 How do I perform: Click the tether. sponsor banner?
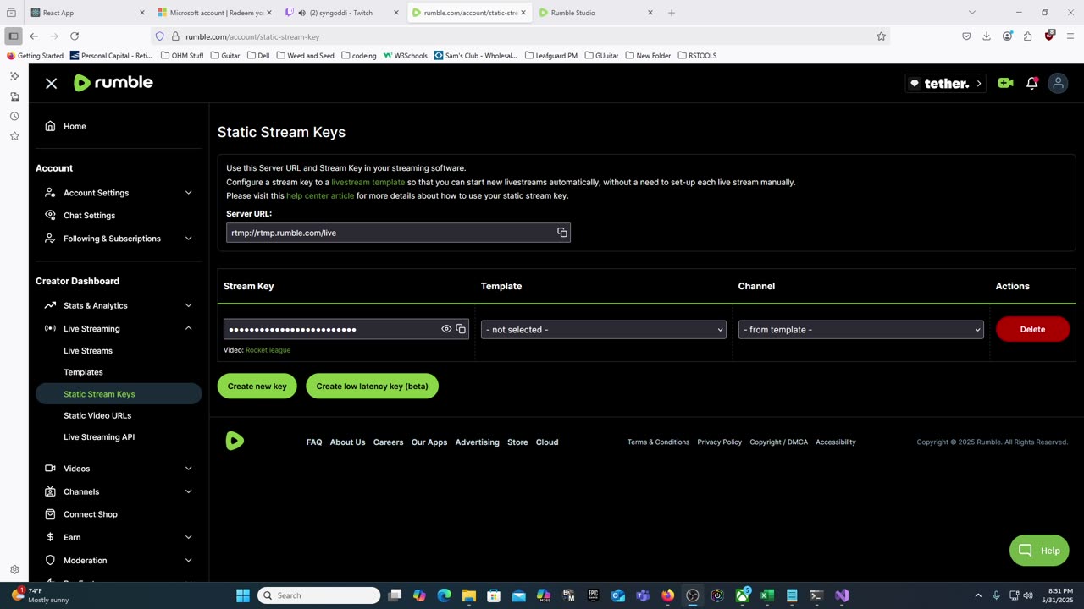click(x=945, y=83)
